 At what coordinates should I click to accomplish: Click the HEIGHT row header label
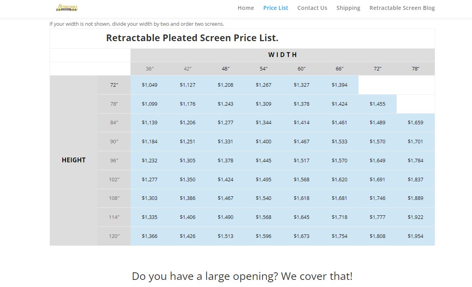[x=73, y=160]
